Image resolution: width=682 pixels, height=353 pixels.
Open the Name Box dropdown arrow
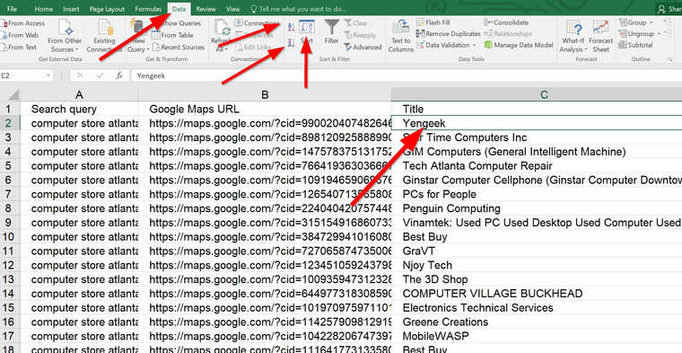(48, 75)
